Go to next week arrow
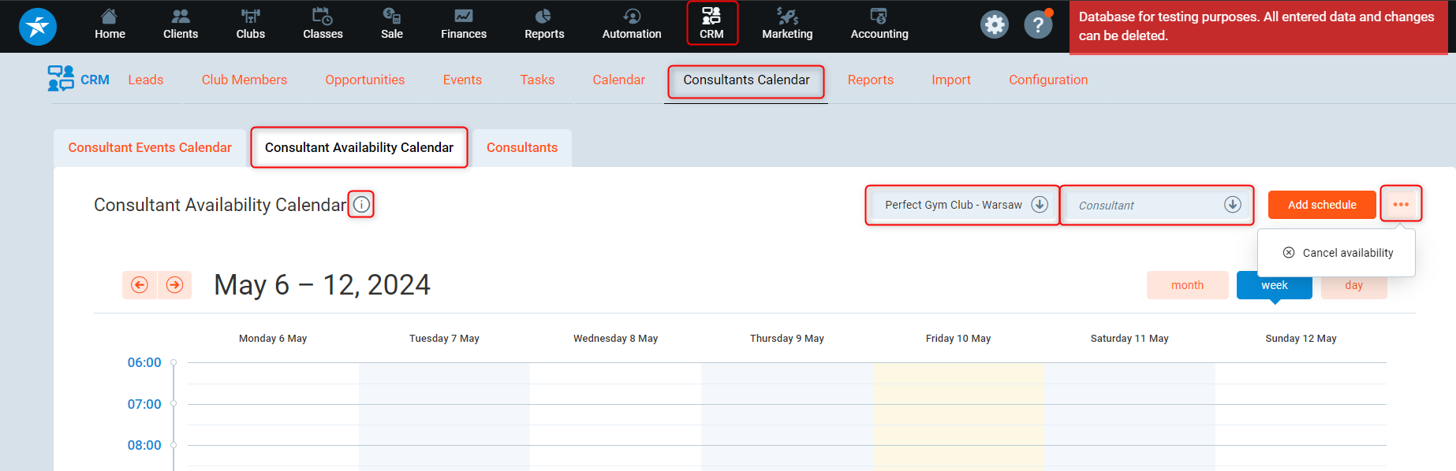This screenshot has width=1456, height=471. click(175, 285)
